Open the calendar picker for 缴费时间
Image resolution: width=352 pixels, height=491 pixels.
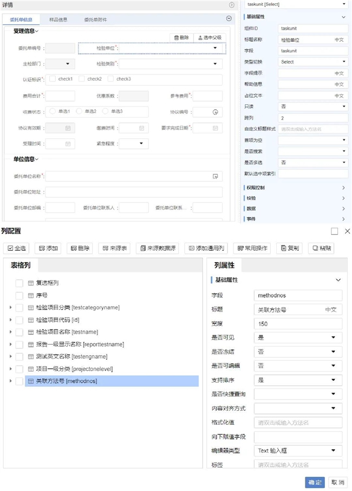pyautogui.click(x=141, y=129)
